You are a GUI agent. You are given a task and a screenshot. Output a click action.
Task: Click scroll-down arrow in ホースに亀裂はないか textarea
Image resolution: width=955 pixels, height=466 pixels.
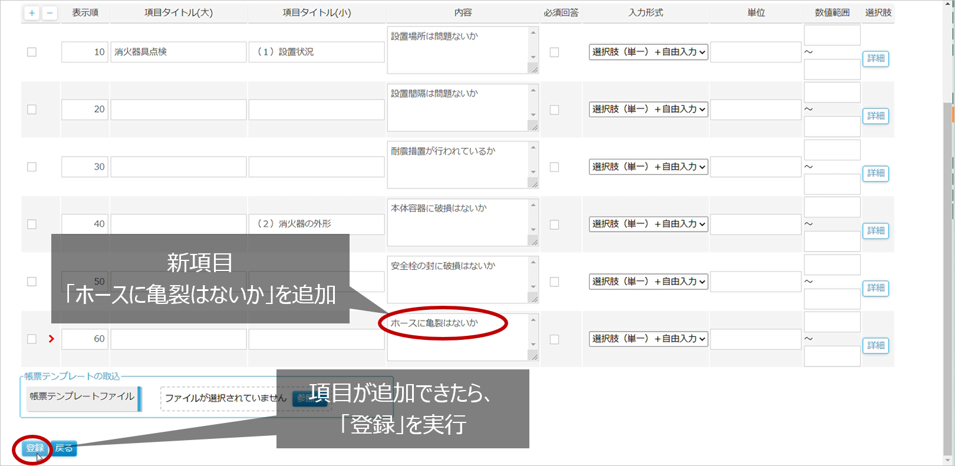(534, 345)
